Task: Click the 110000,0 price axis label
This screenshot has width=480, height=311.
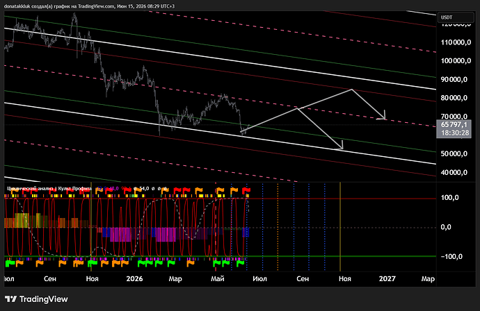Action: pyautogui.click(x=456, y=42)
